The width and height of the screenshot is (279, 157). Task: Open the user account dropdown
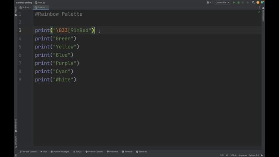click(x=208, y=3)
